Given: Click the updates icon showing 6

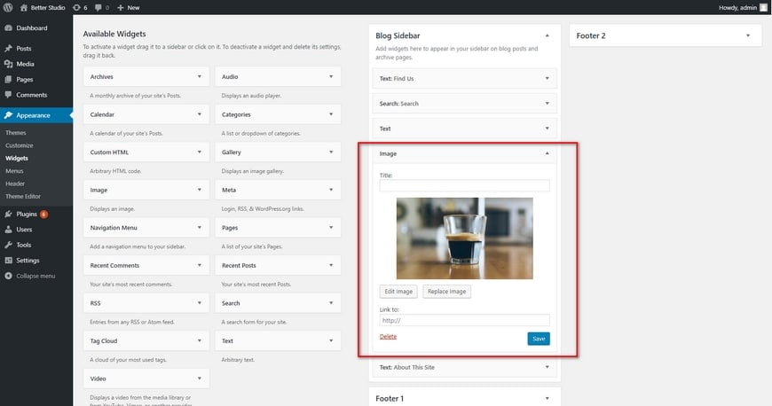Looking at the screenshot, I should (76, 7).
